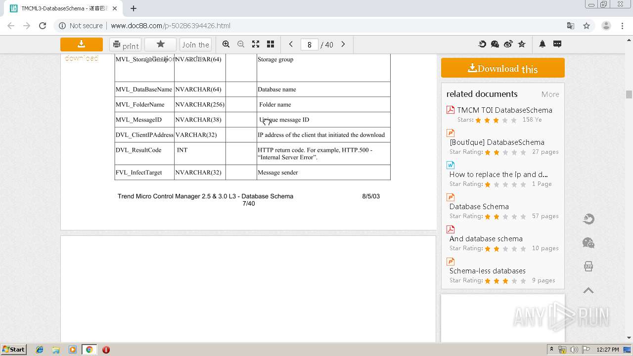Click the star collection button
The height and width of the screenshot is (356, 633).
pos(160,44)
